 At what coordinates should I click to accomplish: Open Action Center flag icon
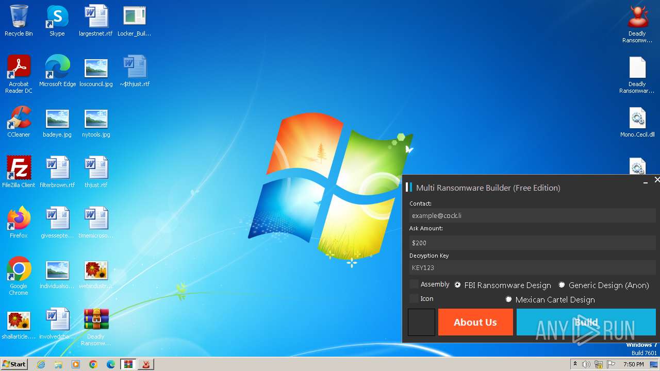click(x=611, y=364)
